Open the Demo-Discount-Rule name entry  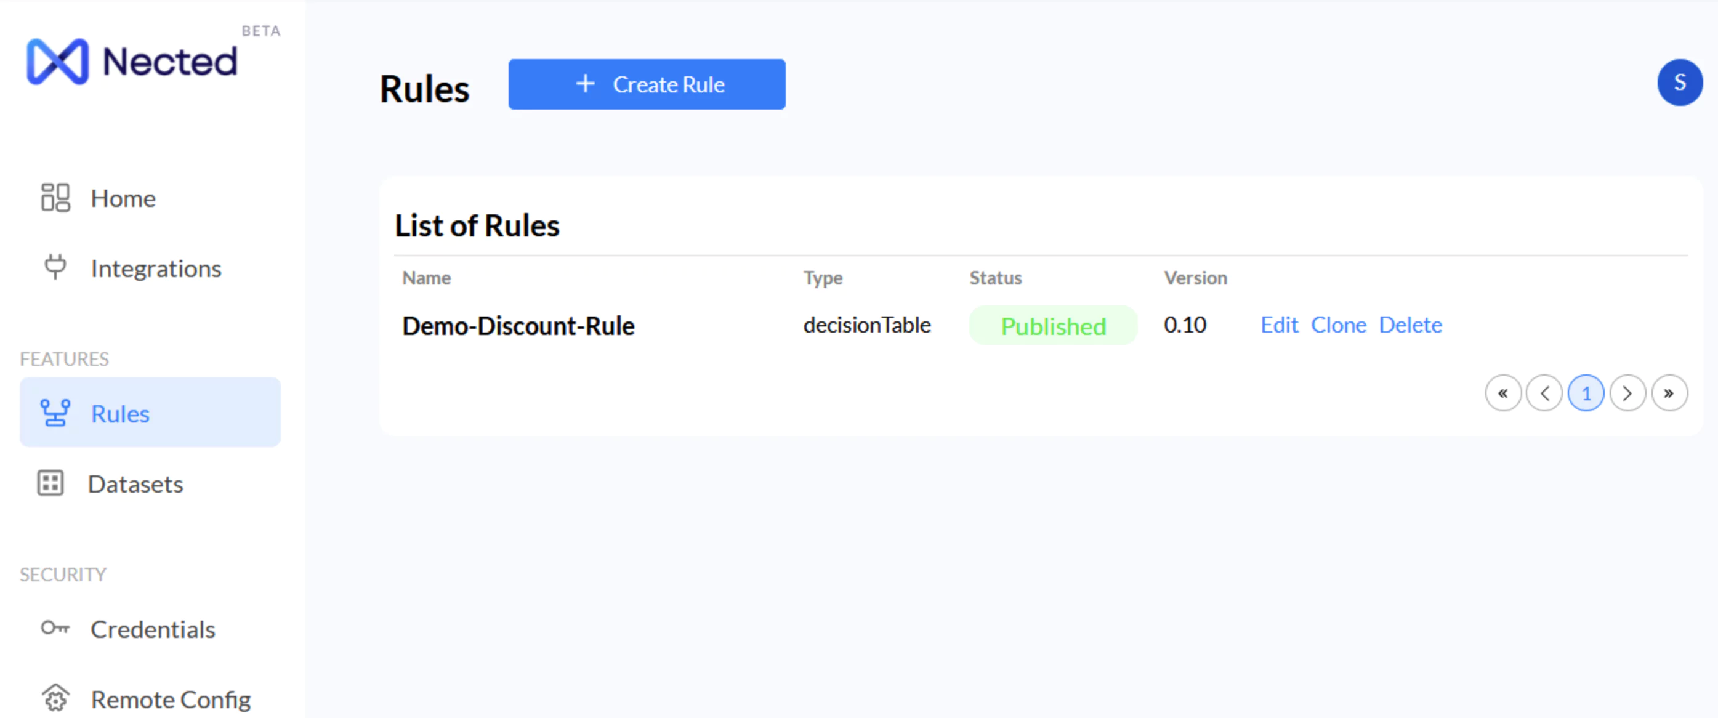click(x=518, y=326)
